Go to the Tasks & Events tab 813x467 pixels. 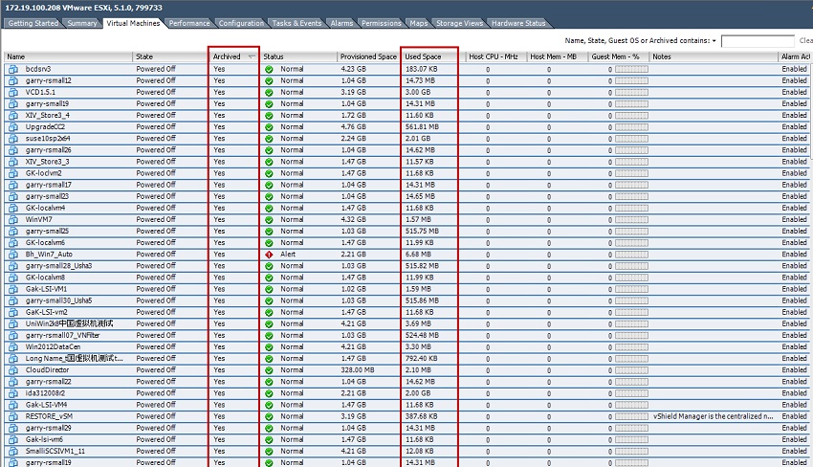pos(297,23)
